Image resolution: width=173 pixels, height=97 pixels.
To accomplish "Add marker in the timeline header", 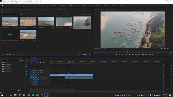I will coord(41,63).
